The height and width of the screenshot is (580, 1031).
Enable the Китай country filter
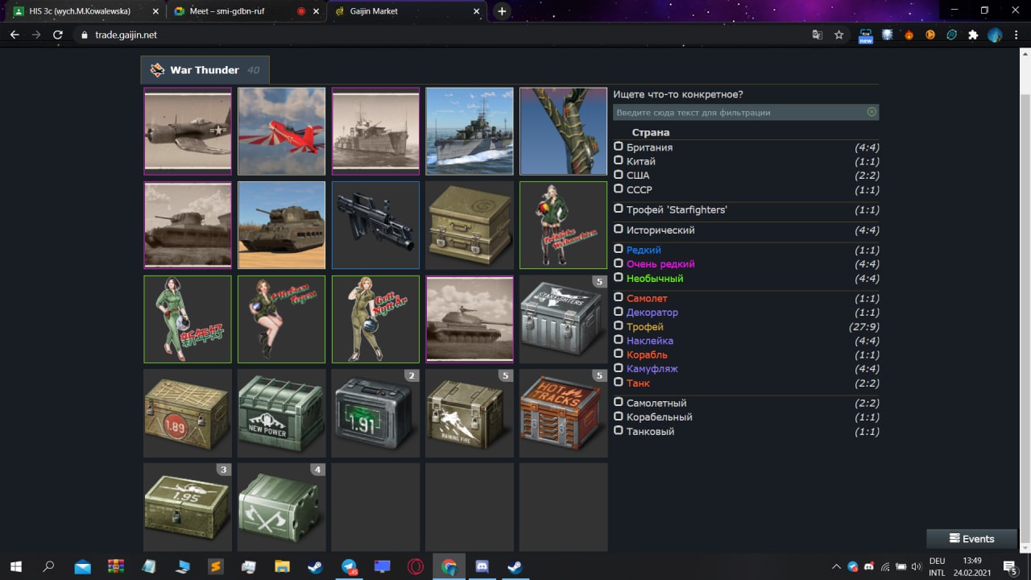pos(619,161)
